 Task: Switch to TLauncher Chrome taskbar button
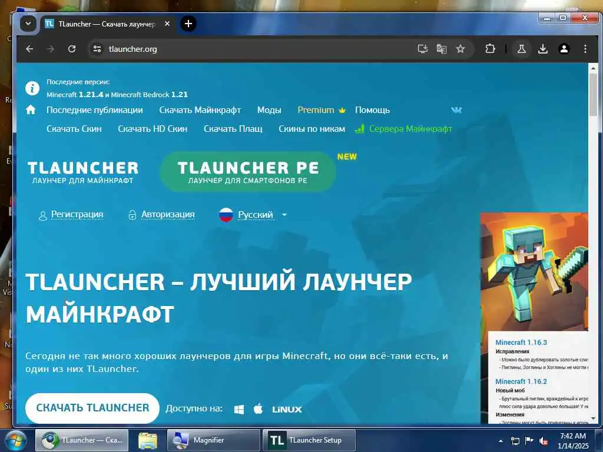82,440
